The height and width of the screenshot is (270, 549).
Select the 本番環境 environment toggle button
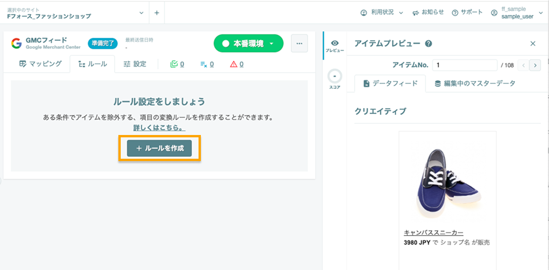[248, 43]
